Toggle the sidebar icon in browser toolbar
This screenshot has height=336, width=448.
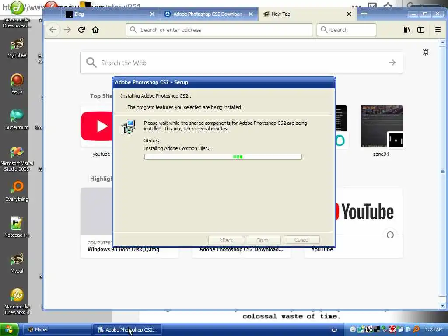click(x=421, y=30)
